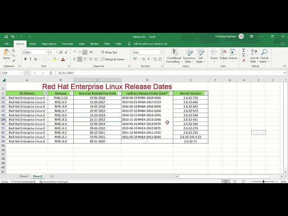Increase font size with larger A
Viewport: 288px width, 216px height.
click(x=61, y=52)
